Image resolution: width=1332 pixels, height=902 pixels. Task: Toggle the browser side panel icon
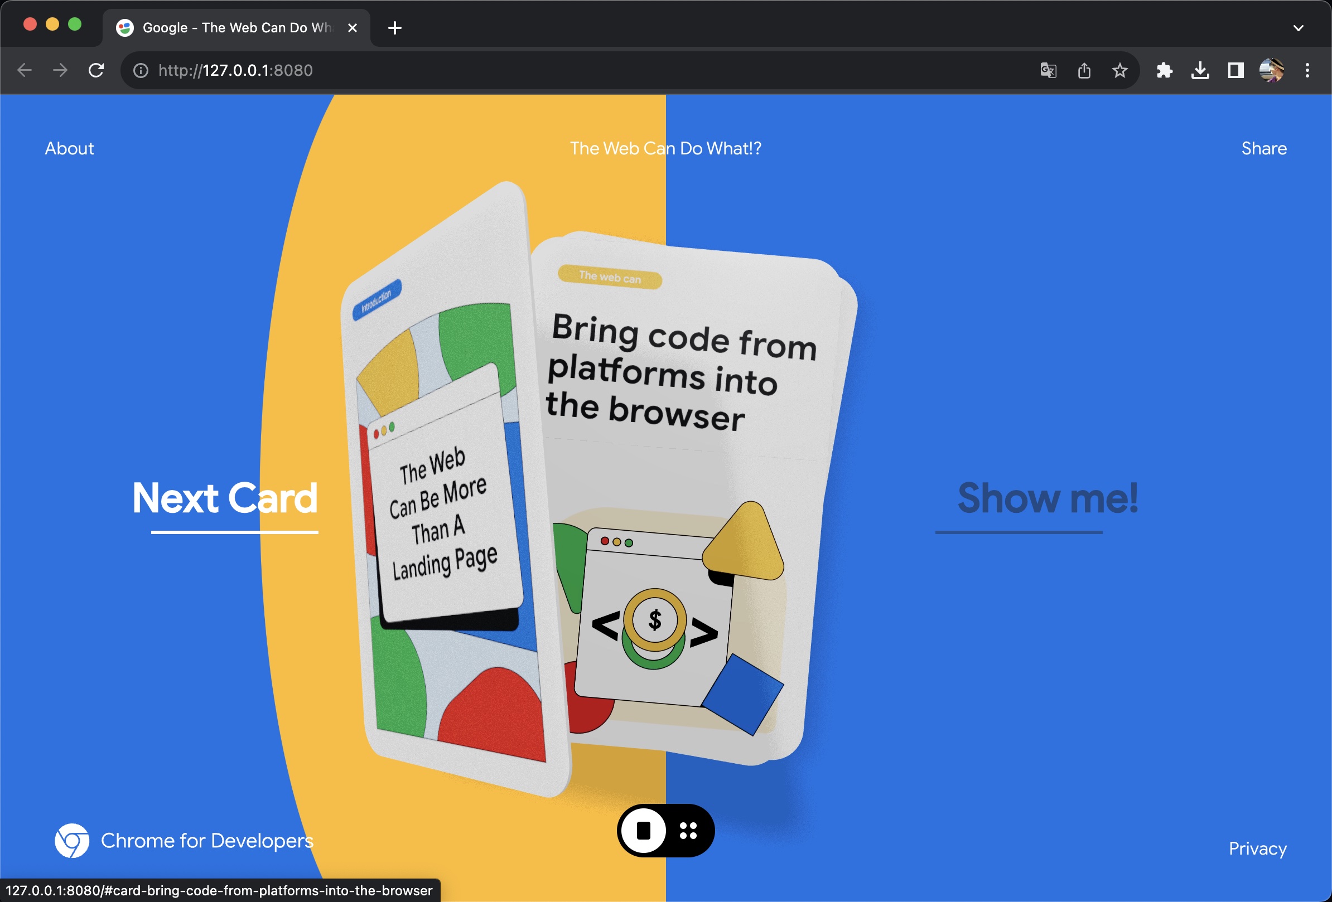tap(1236, 70)
